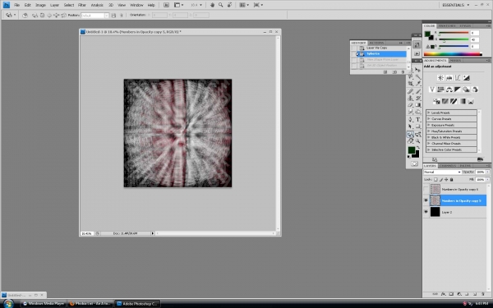Click the Quick Mask mode icon
The image size is (493, 308).
click(x=414, y=163)
